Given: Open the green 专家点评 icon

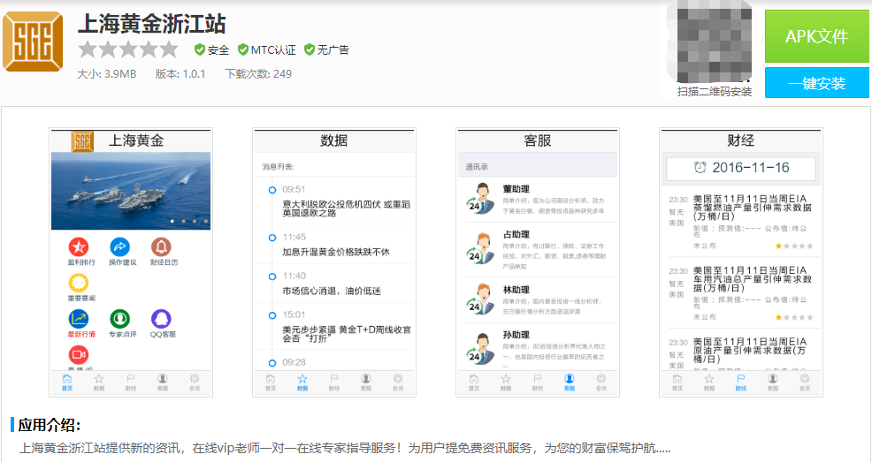Looking at the screenshot, I should click(x=119, y=319).
